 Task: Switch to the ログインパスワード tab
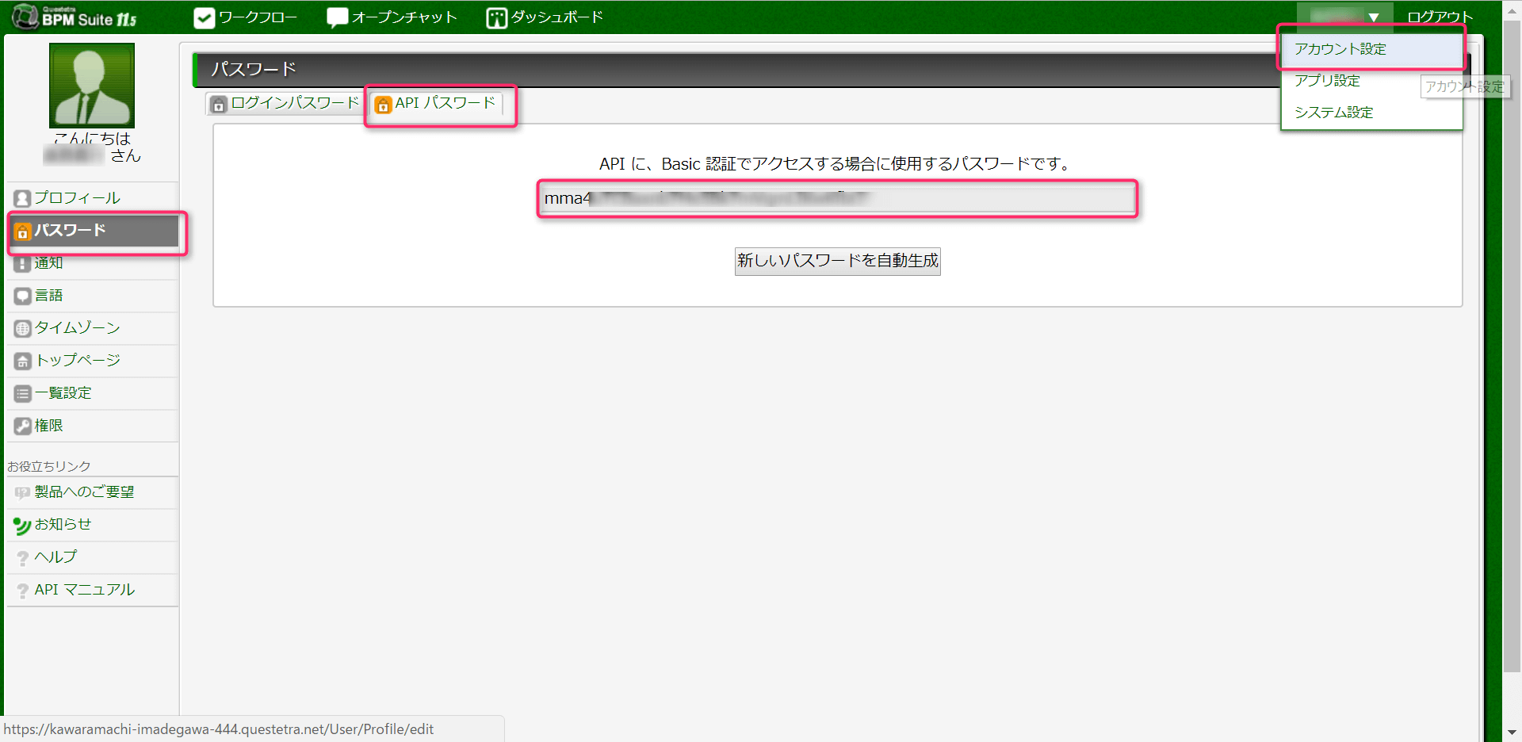pyautogui.click(x=285, y=103)
